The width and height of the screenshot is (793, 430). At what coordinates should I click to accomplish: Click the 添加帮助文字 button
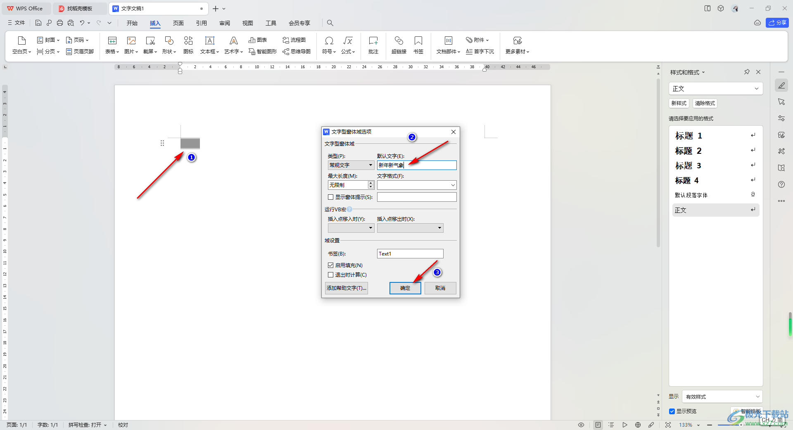pyautogui.click(x=346, y=288)
